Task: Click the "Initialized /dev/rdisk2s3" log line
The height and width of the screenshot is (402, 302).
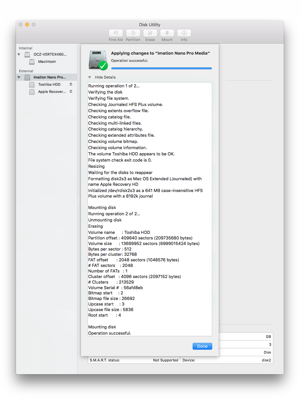Action: (145, 193)
